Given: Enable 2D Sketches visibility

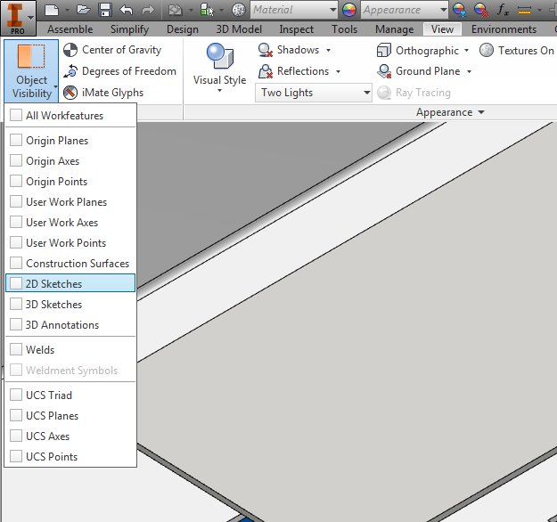Looking at the screenshot, I should (x=16, y=283).
